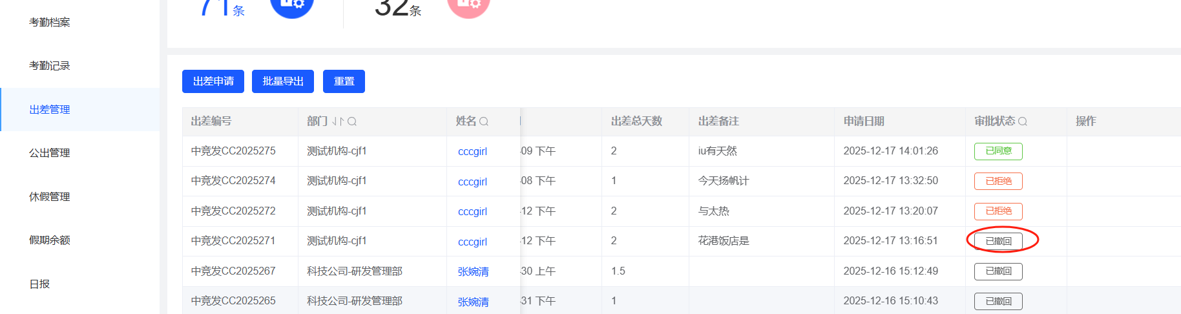Open 张婉清 link in row CC2025265
This screenshot has width=1181, height=314.
click(x=474, y=302)
